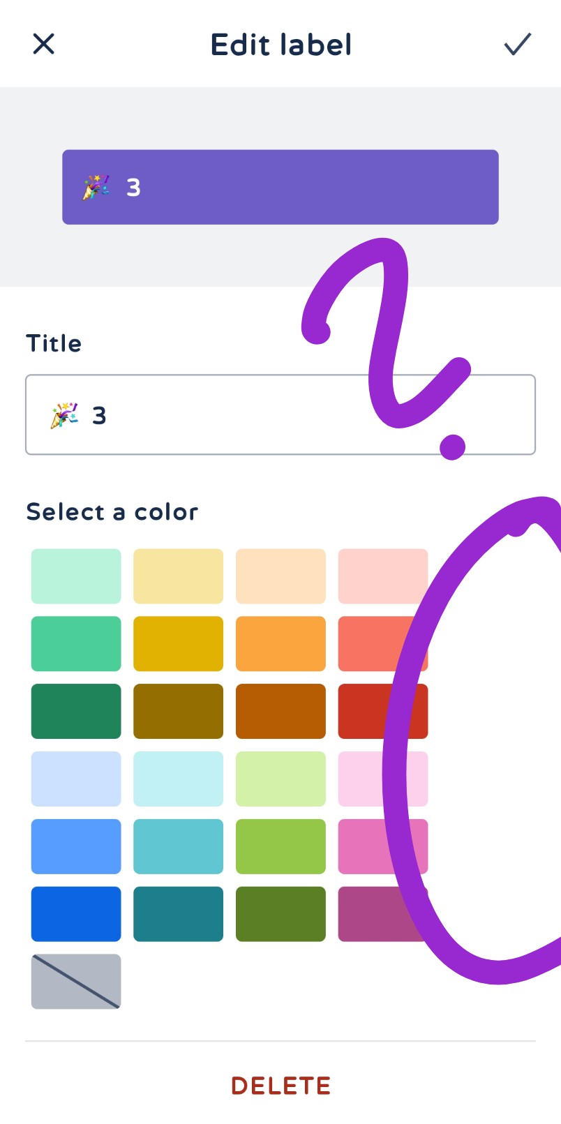
Task: Pick the teal color swatch
Action: tap(178, 913)
